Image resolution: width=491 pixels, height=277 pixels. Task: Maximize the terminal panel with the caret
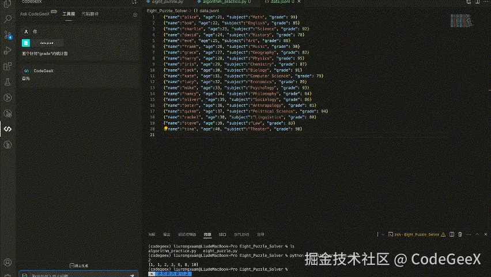coord(477,234)
